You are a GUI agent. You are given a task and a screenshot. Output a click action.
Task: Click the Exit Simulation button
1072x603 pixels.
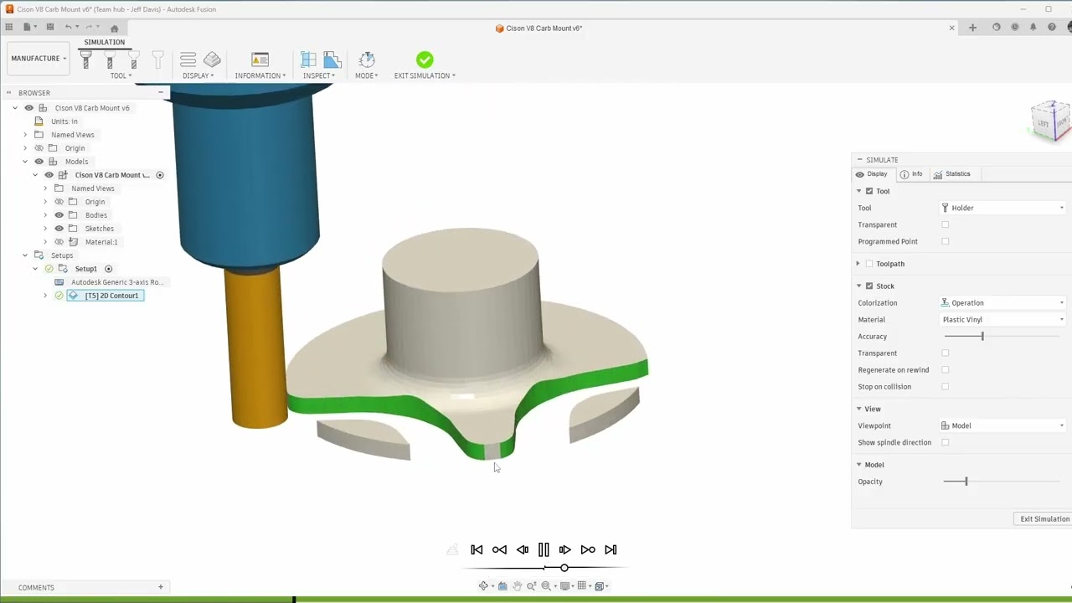tap(1044, 519)
